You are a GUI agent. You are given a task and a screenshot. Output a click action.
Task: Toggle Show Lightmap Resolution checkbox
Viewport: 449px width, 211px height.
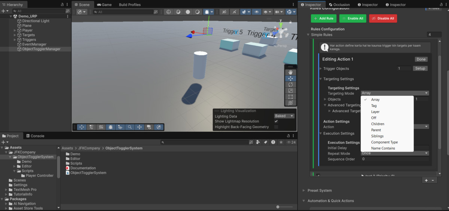(x=276, y=122)
